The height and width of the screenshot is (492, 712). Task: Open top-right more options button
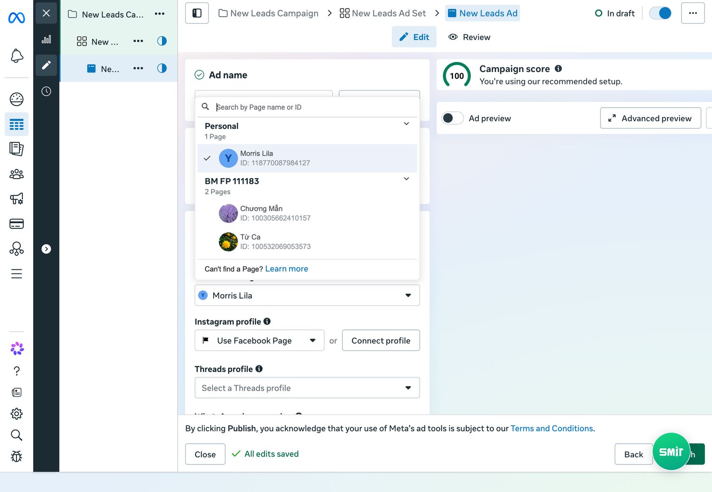693,13
